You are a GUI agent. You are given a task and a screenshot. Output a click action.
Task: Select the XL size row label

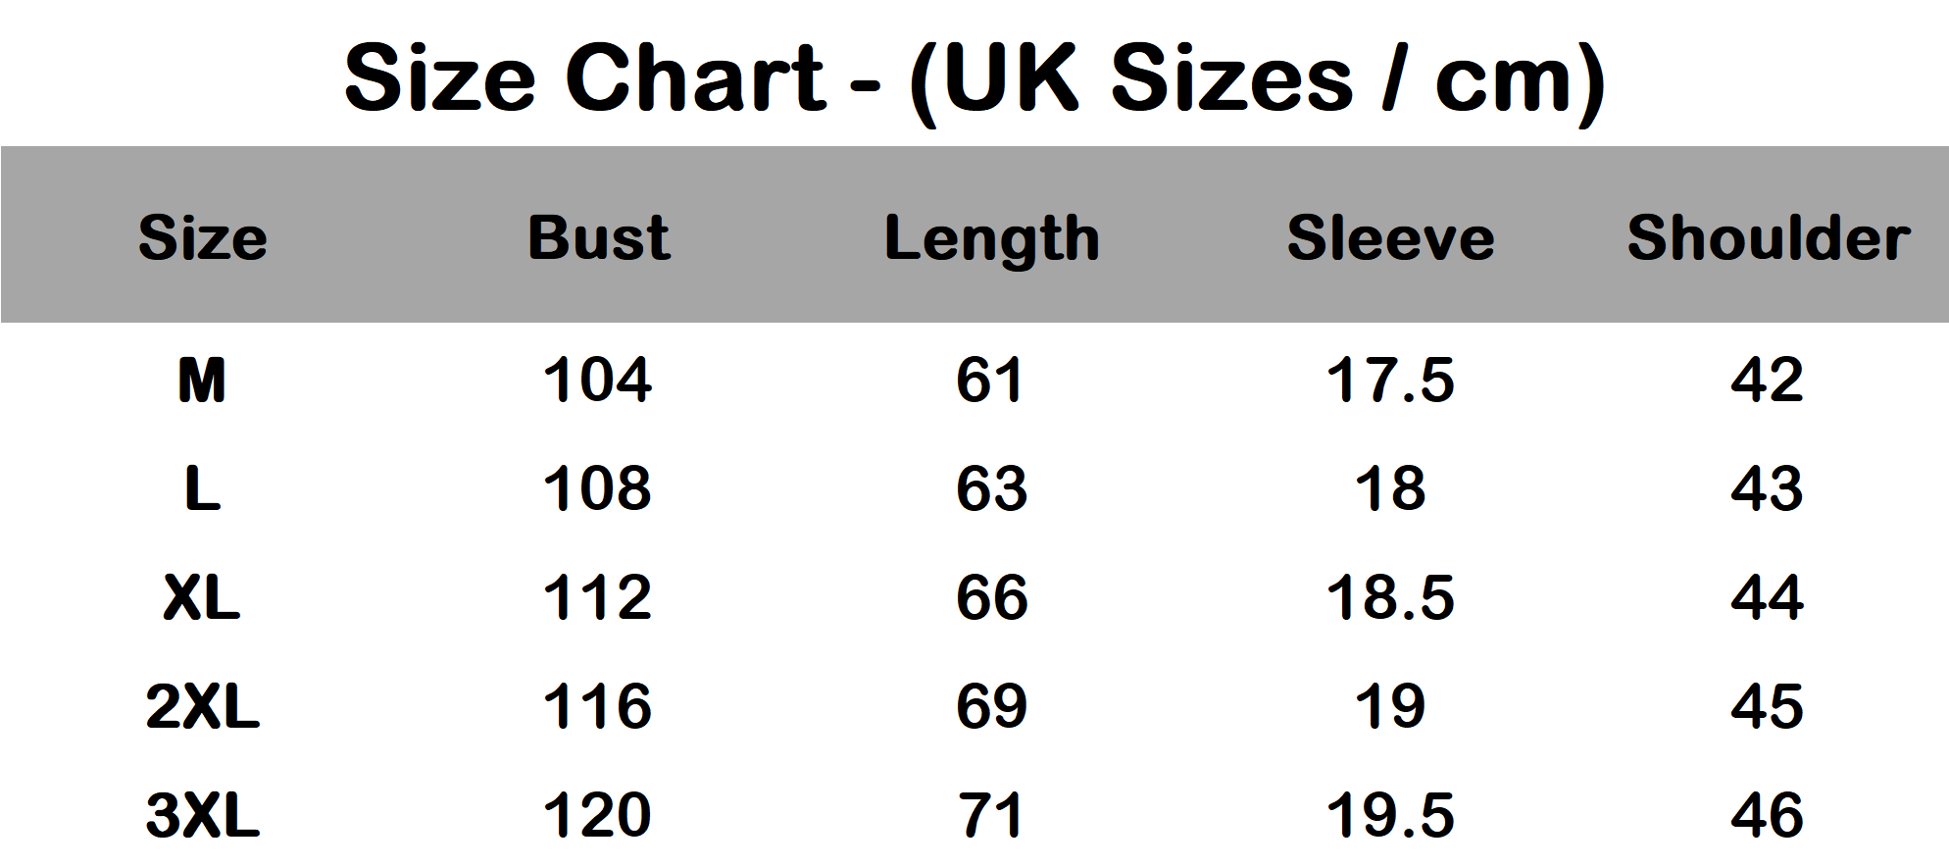point(202,597)
